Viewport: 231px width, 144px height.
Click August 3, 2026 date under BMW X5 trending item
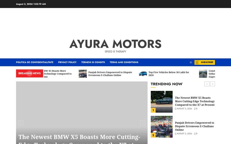tap(184, 109)
